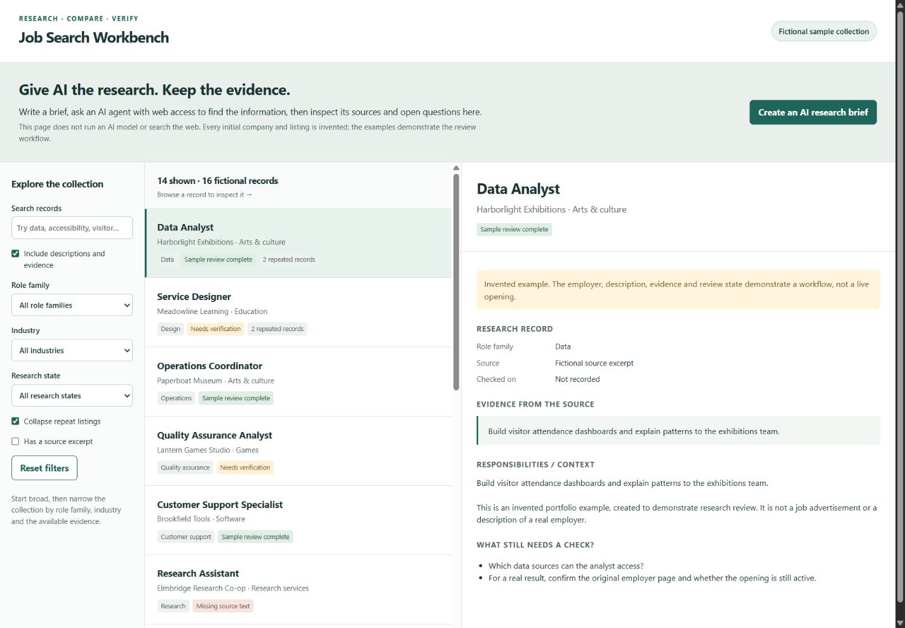Click the record list's scroll up arrow

(456, 168)
